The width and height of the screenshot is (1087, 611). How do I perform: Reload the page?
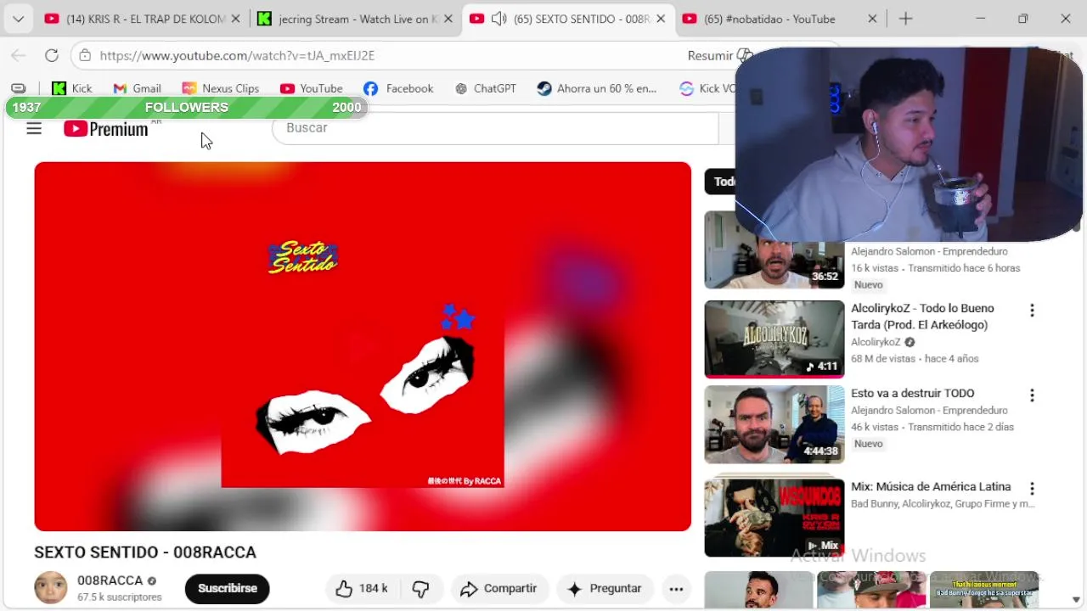click(52, 55)
